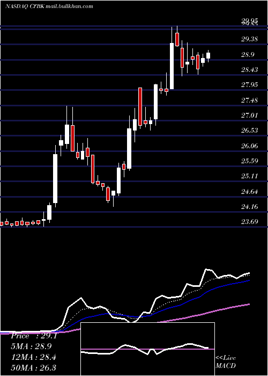Click the <<Live MACD label

pyautogui.click(x=226, y=361)
